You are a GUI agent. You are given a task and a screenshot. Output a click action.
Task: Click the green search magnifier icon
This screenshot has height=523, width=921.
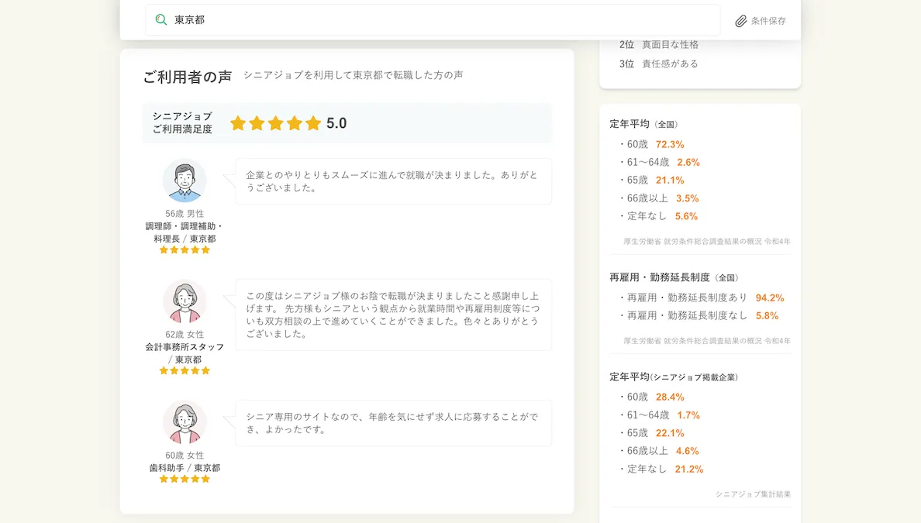161,20
